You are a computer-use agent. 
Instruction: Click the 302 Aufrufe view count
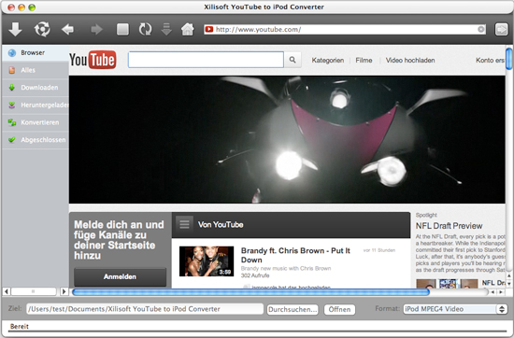255,275
